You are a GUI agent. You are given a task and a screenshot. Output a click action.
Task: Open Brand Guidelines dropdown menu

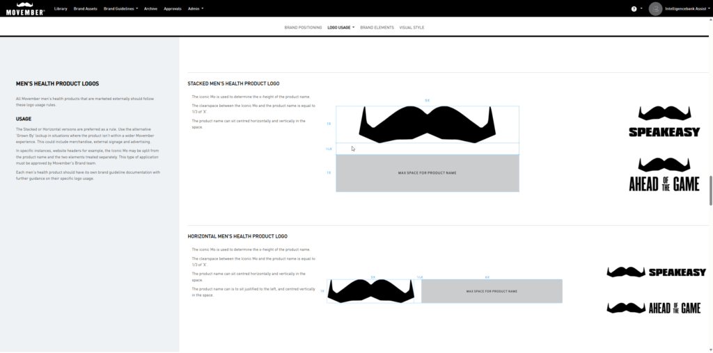click(x=120, y=8)
